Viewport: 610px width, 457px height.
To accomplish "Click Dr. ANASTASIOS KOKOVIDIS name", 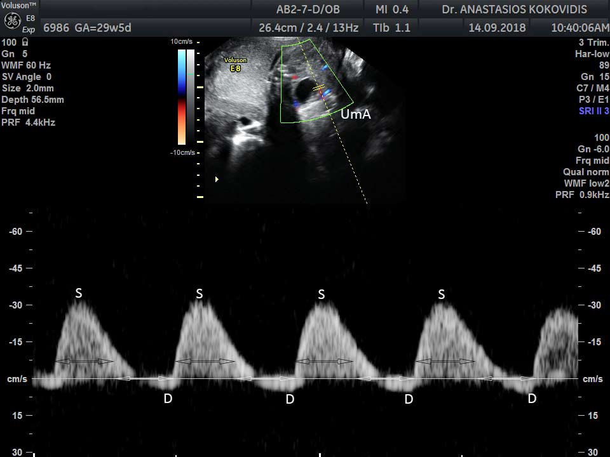I will [x=514, y=10].
